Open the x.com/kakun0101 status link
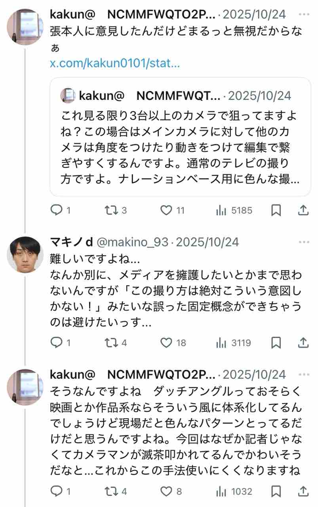 coord(115,63)
